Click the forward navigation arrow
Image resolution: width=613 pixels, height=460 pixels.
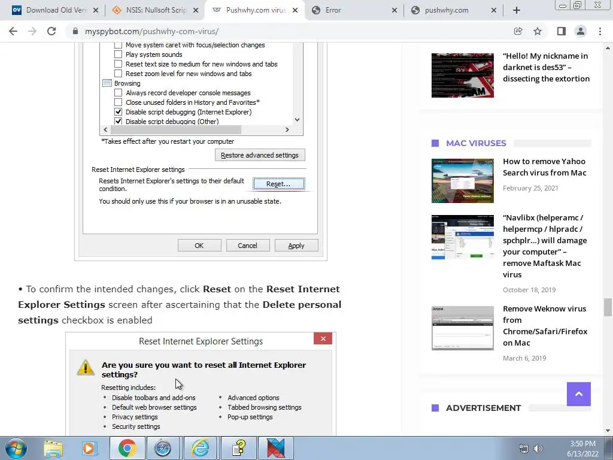[x=32, y=31]
